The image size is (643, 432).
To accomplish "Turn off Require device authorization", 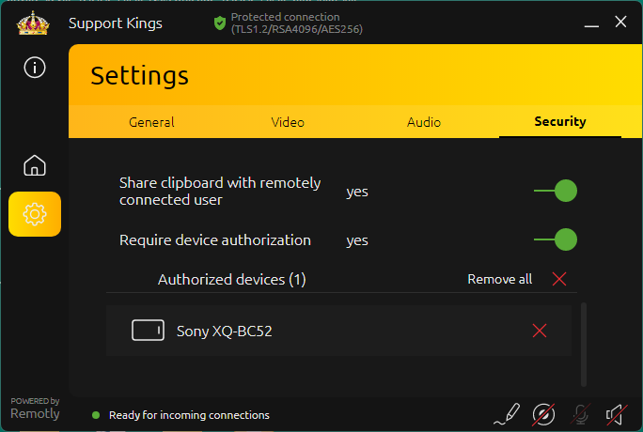I will [x=556, y=239].
